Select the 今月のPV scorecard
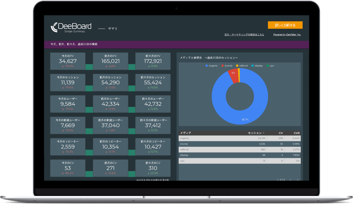 [68, 61]
